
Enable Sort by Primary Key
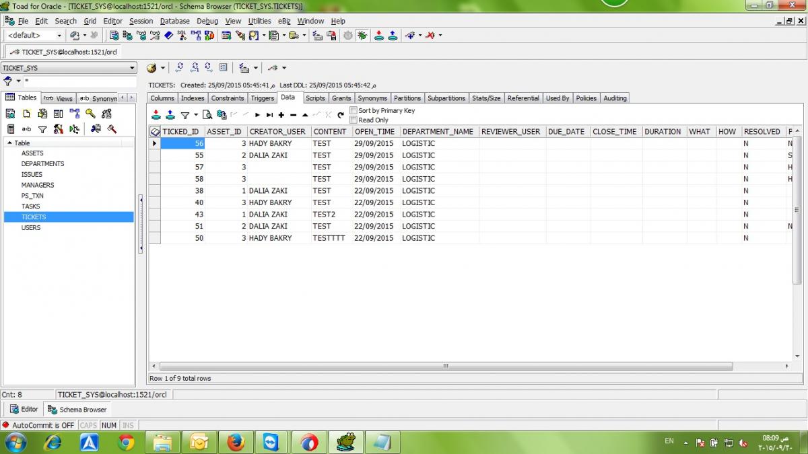[353, 110]
